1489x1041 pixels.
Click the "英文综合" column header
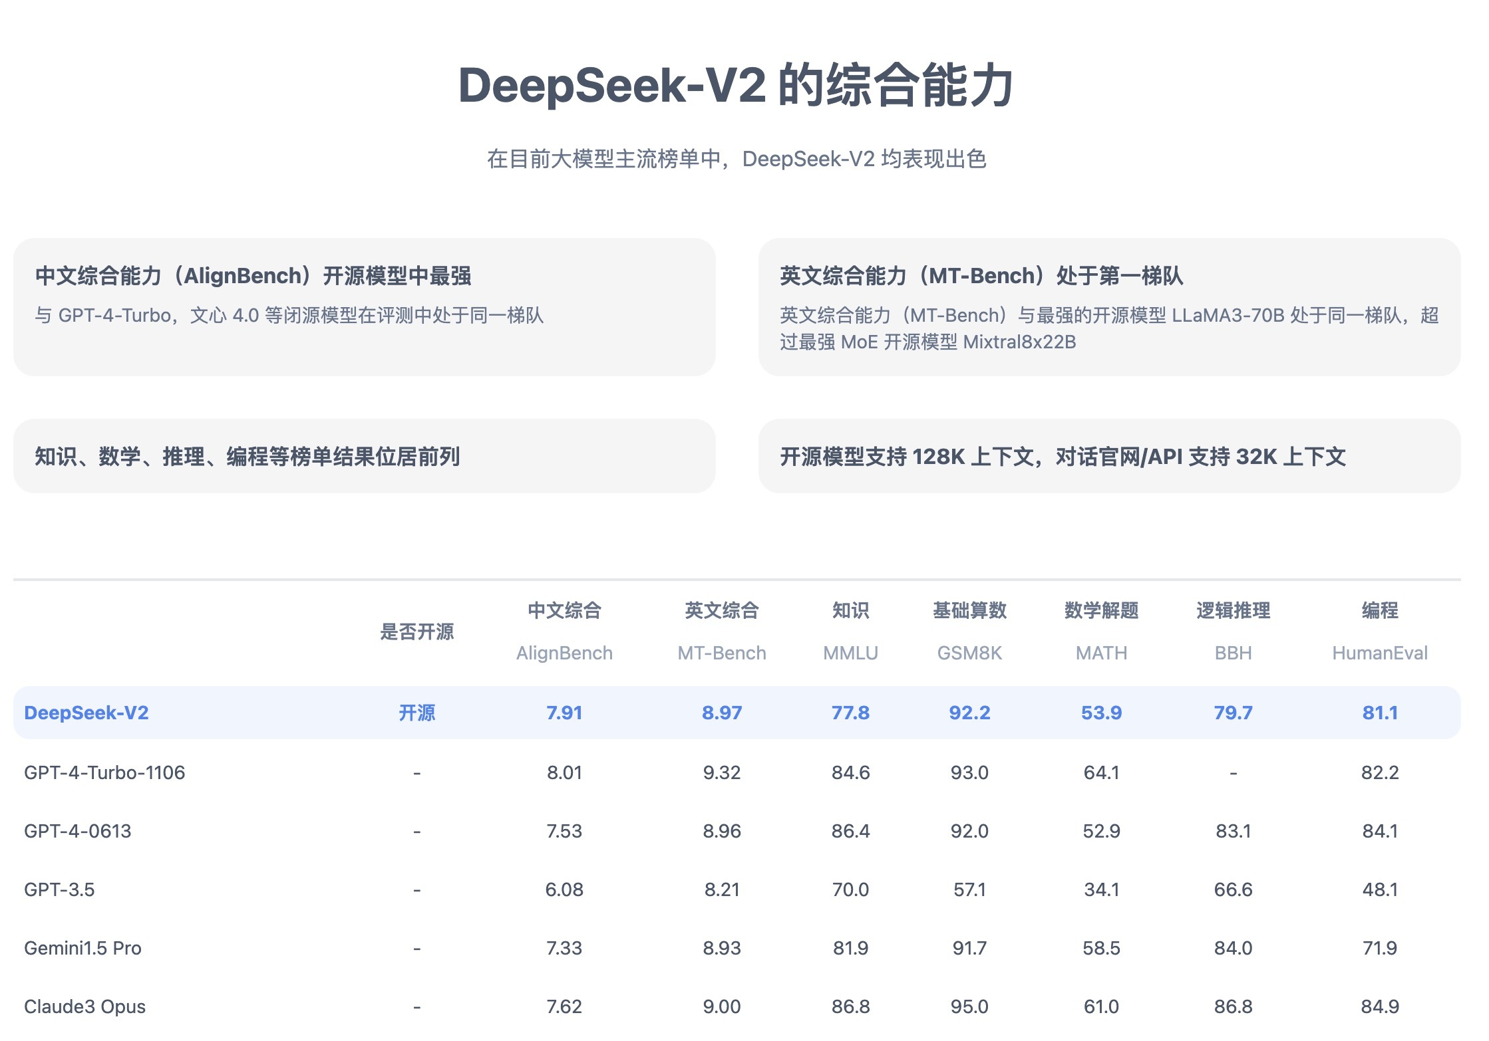(x=722, y=610)
